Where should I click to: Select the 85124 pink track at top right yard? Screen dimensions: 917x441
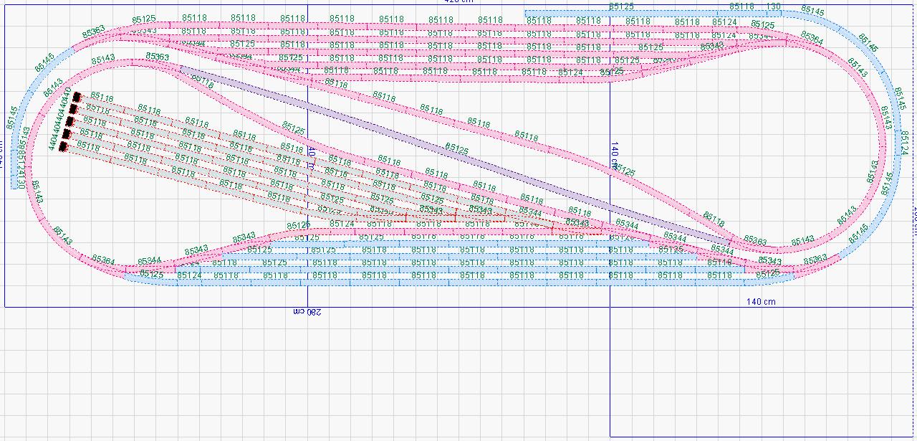[x=724, y=22]
